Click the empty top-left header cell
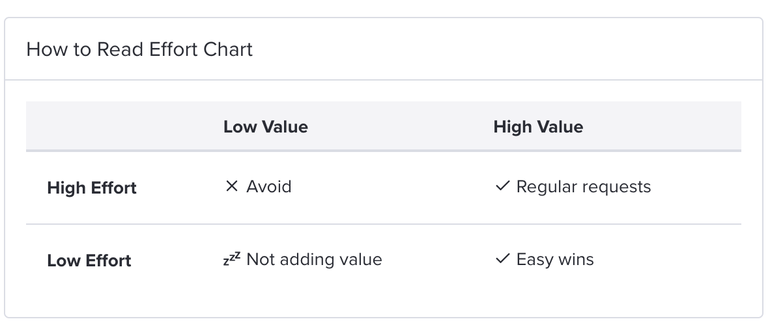This screenshot has width=770, height=330. 114,126
